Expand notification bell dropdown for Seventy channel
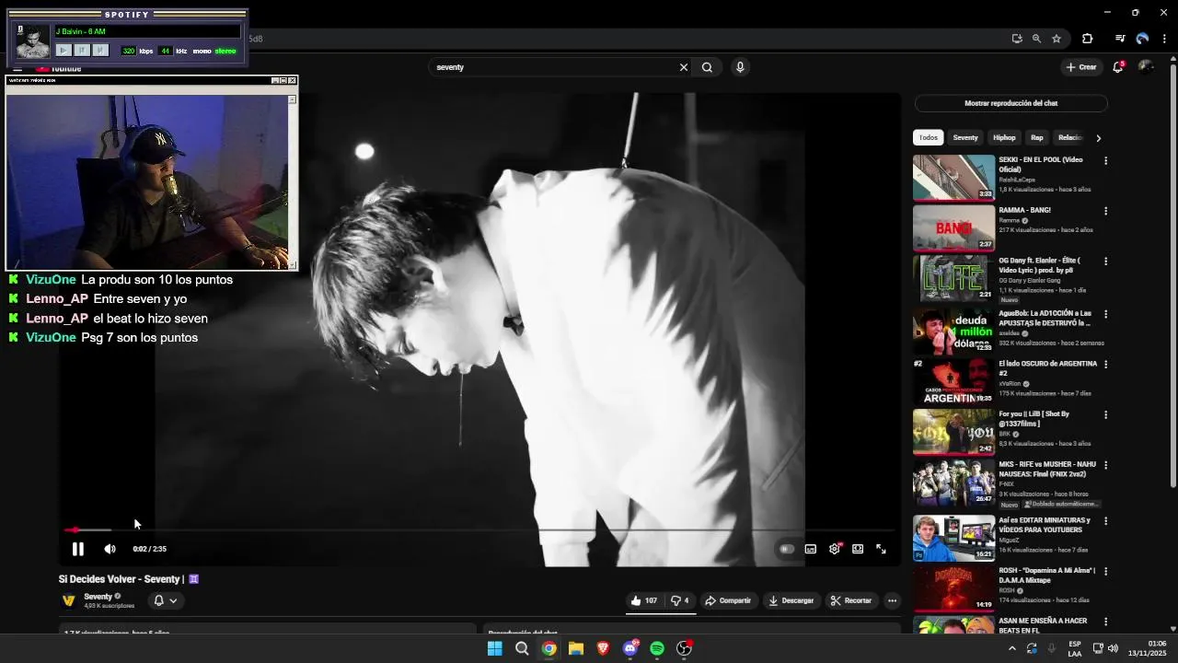Viewport: 1178px width, 663px height. (166, 600)
